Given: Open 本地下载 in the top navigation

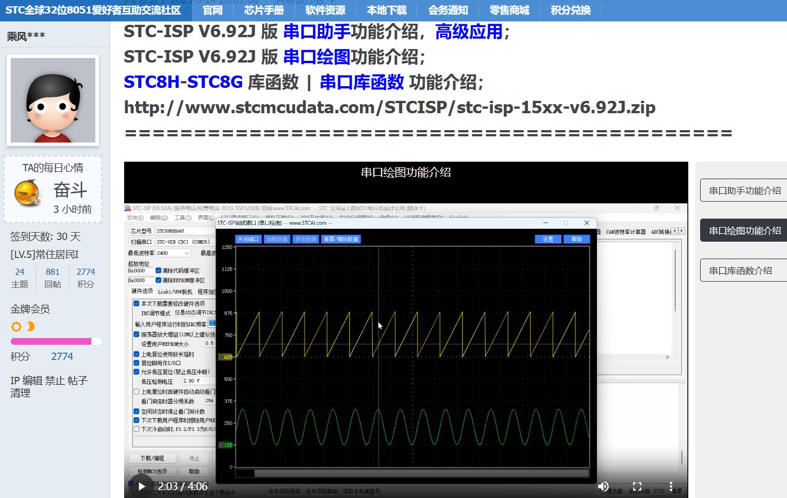Looking at the screenshot, I should click(386, 10).
